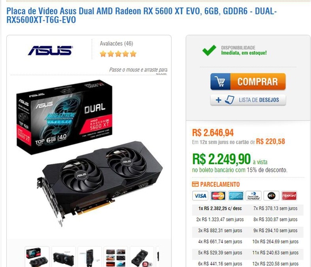Choose the Elo card icon
The height and width of the screenshot is (267, 311).
click(271, 195)
